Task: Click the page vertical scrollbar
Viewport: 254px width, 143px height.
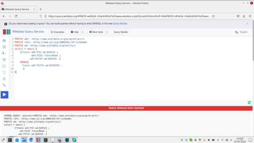Action: 253,41
